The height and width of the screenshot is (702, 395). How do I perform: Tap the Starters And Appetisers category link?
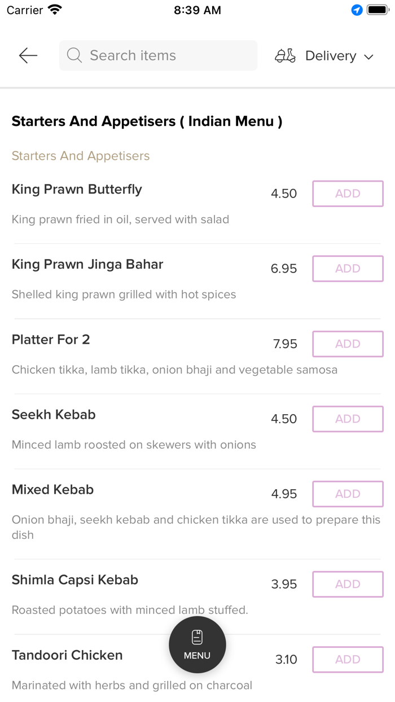81,156
